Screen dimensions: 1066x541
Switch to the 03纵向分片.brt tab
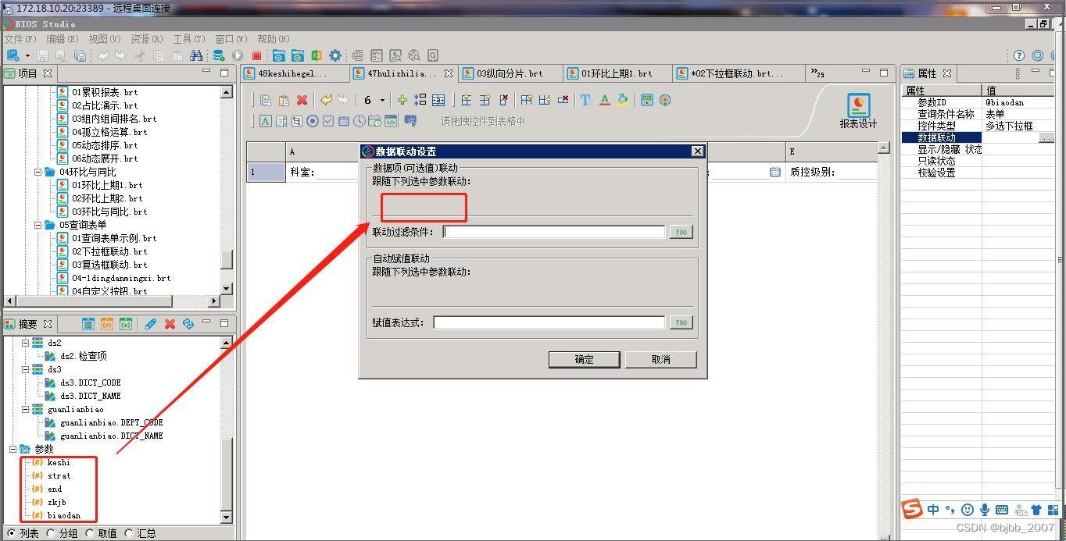click(x=510, y=73)
